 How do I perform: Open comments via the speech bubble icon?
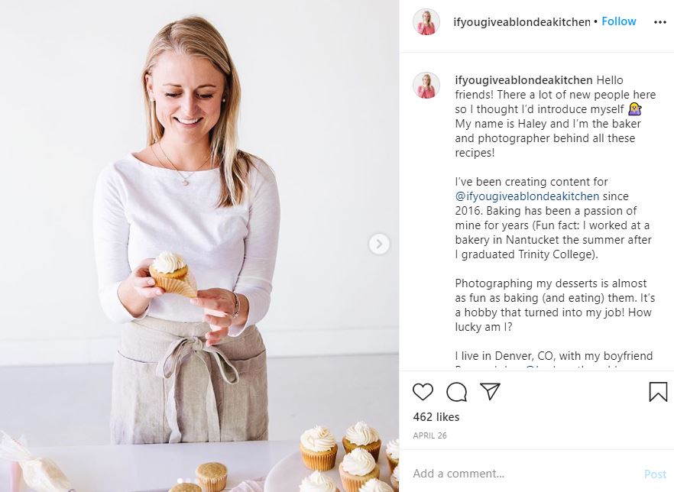pyautogui.click(x=456, y=392)
